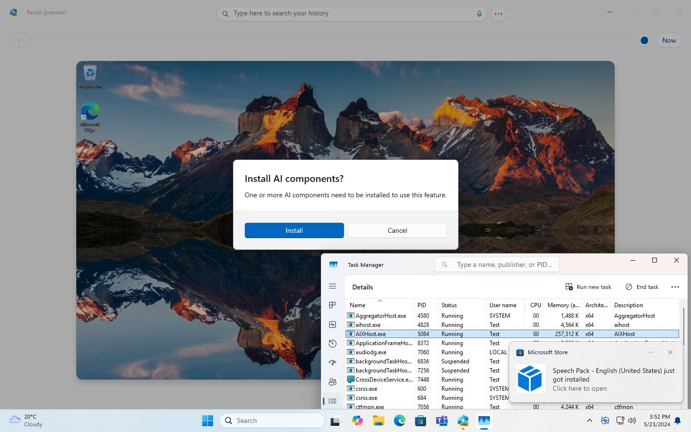Open App history in Task Manager sidebar
Image resolution: width=691 pixels, height=432 pixels.
[x=333, y=344]
